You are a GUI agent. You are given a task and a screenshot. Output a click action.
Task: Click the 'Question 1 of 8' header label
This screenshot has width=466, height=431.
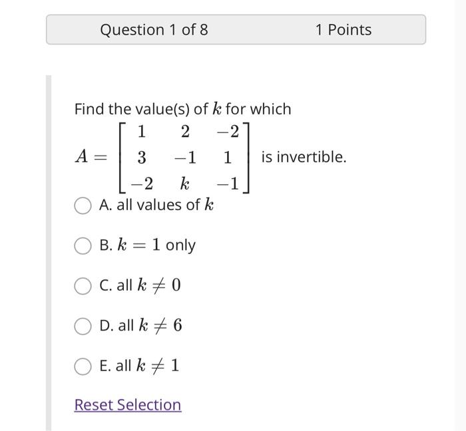click(154, 30)
